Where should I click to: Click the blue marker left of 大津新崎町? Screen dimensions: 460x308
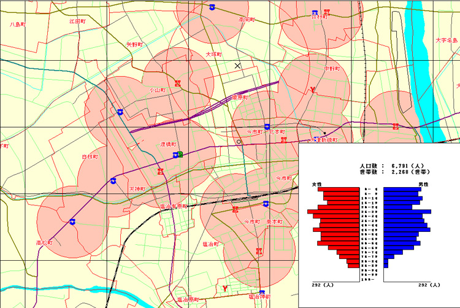pyautogui.click(x=316, y=138)
